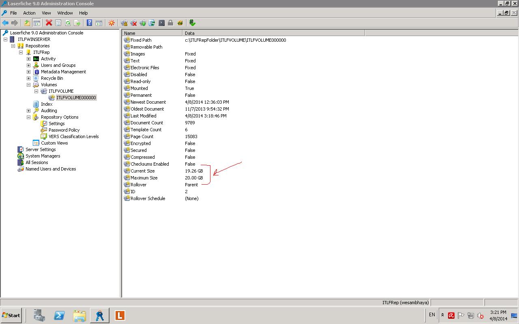The width and height of the screenshot is (519, 324).
Task: Click the red X Delete toolbar icon
Action: coord(49,23)
